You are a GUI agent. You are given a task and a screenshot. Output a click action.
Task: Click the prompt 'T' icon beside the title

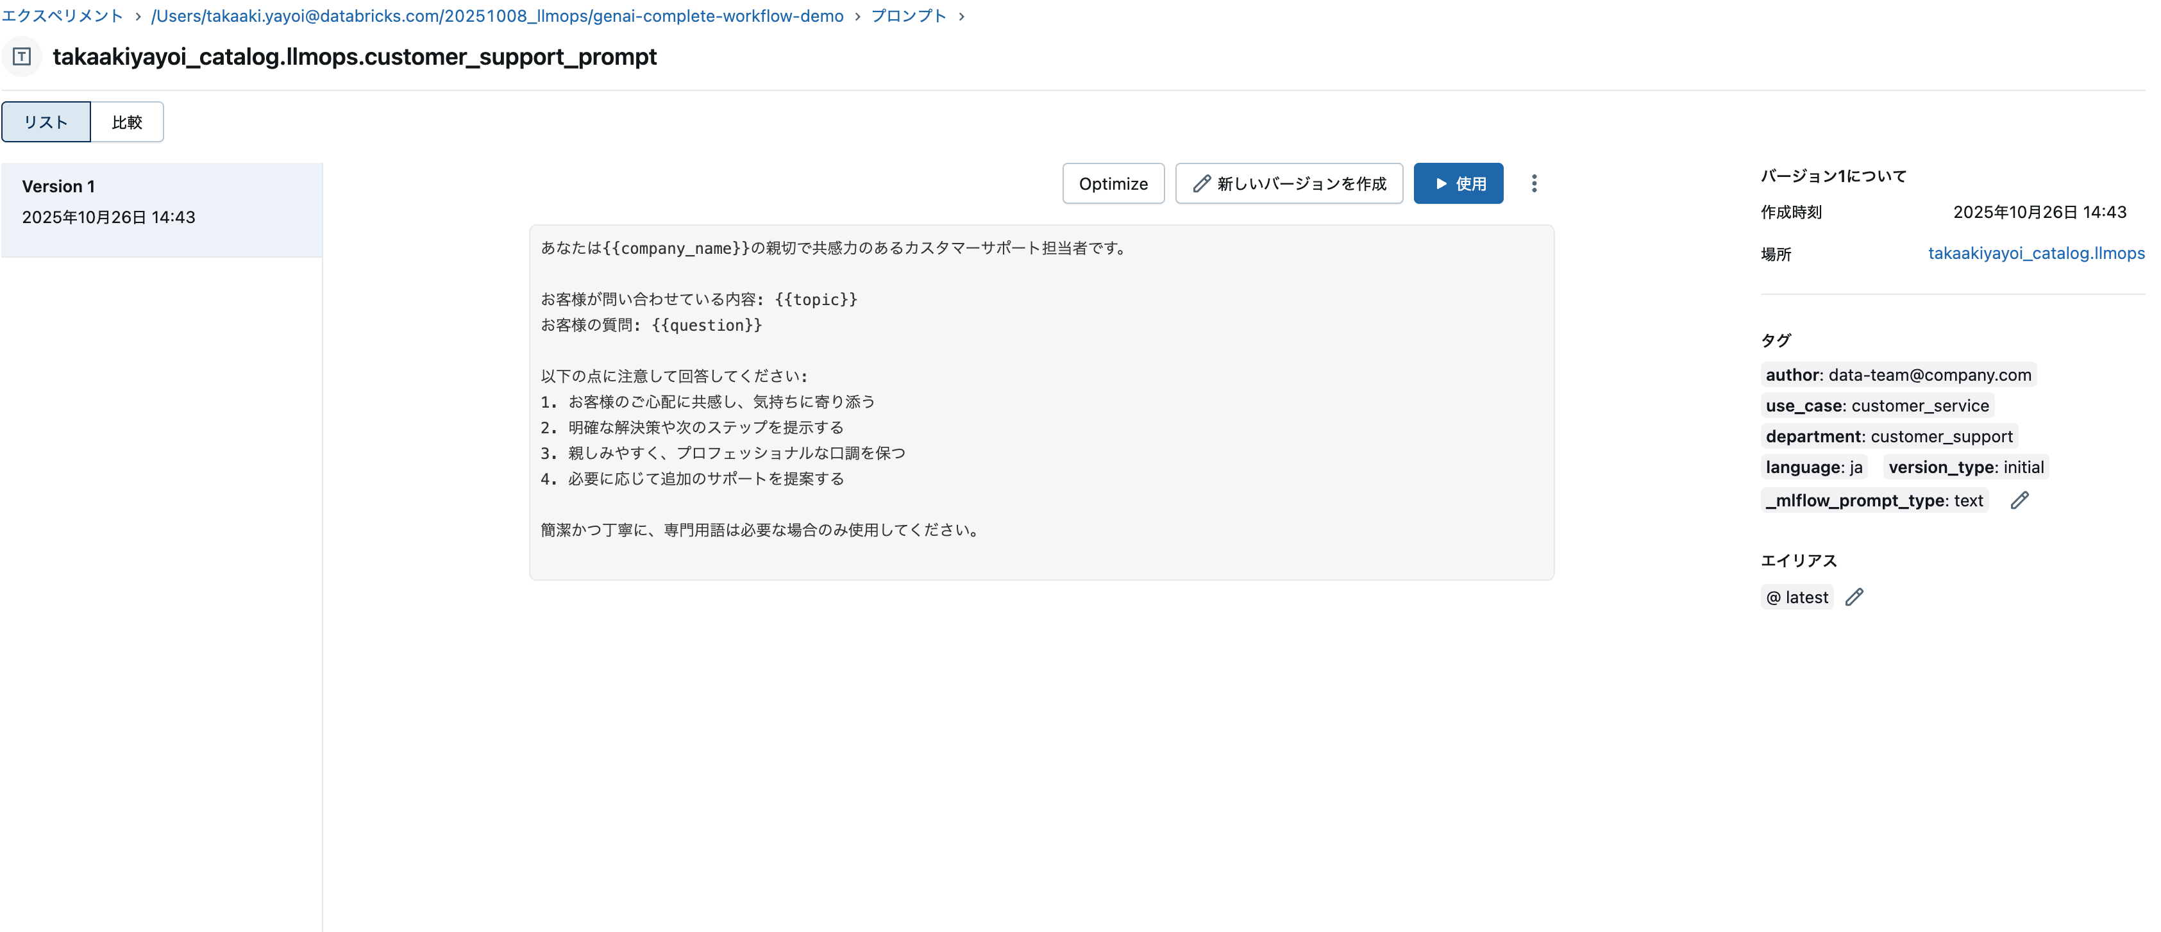tap(22, 56)
